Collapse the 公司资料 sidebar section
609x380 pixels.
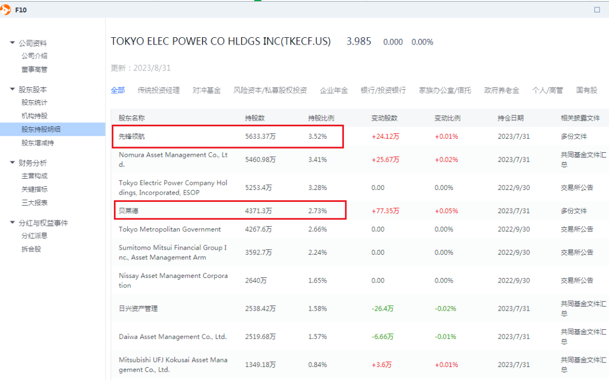[12, 43]
